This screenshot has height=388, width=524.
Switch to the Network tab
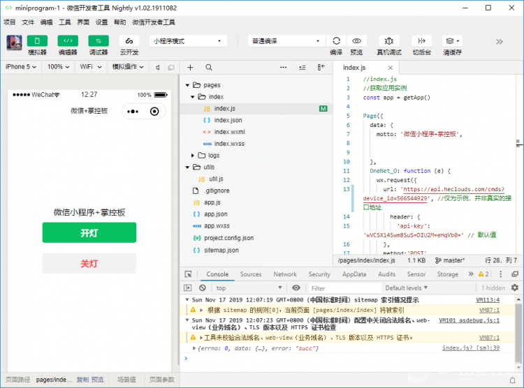[285, 274]
